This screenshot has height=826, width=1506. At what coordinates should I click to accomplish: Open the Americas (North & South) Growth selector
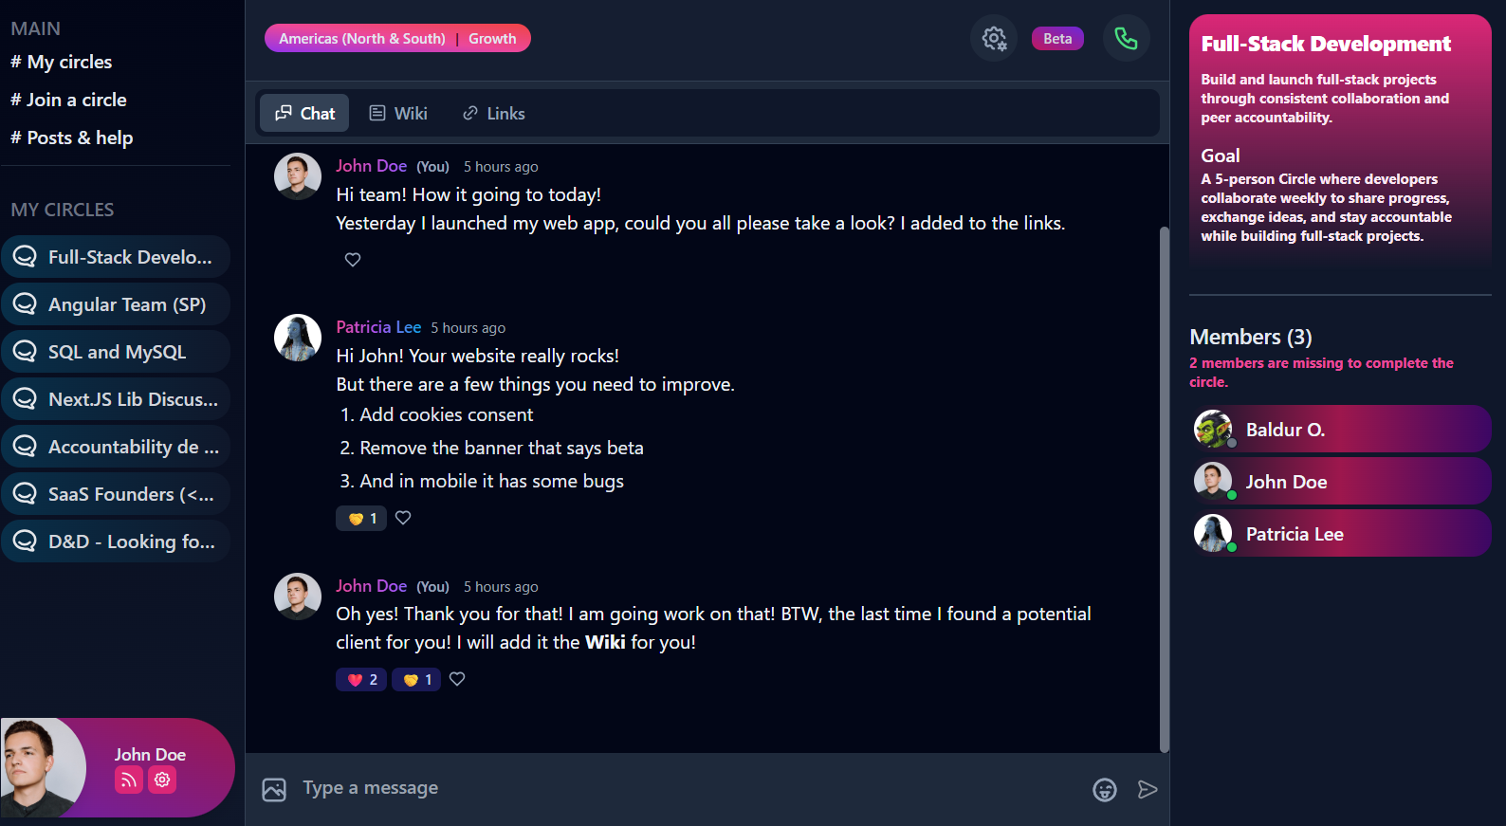(397, 38)
